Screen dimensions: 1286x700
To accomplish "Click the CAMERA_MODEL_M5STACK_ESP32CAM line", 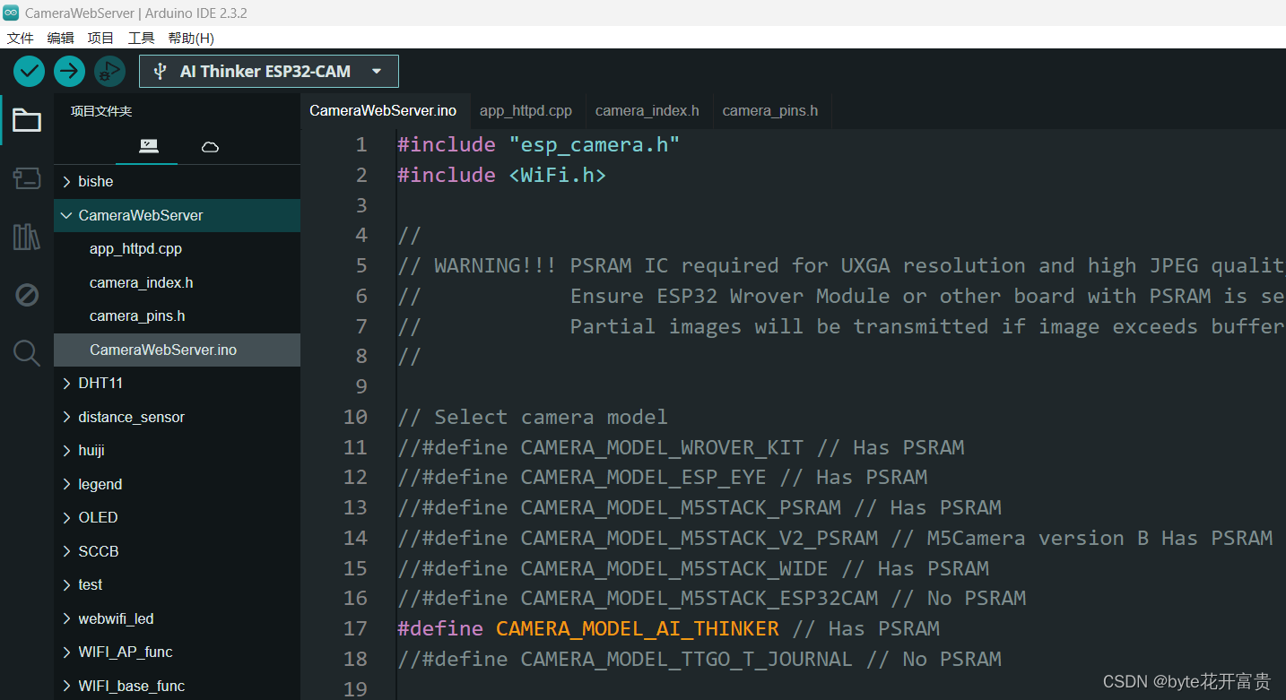I will [711, 598].
